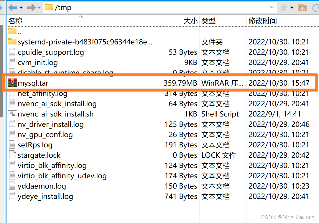
Task: Expand the address bar path dropdown
Action: tap(272, 7)
